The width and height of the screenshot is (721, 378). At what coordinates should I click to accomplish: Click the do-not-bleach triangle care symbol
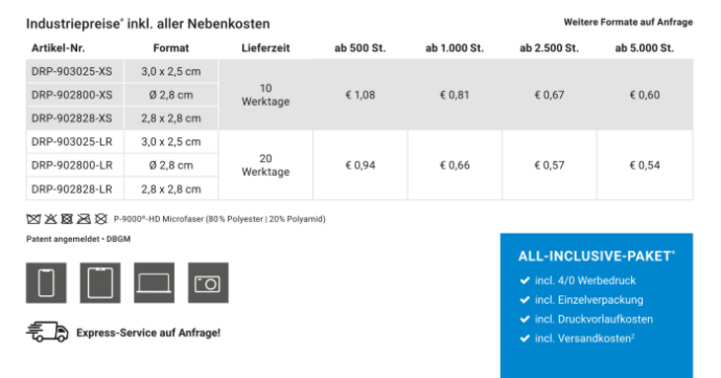(50, 219)
